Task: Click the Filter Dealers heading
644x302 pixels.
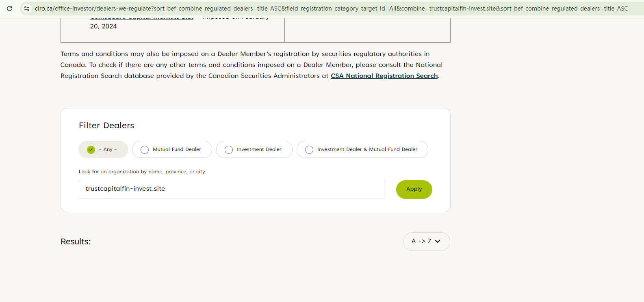Action: pos(106,125)
